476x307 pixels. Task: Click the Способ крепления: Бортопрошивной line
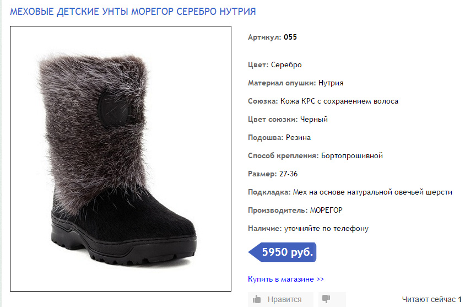(x=315, y=155)
